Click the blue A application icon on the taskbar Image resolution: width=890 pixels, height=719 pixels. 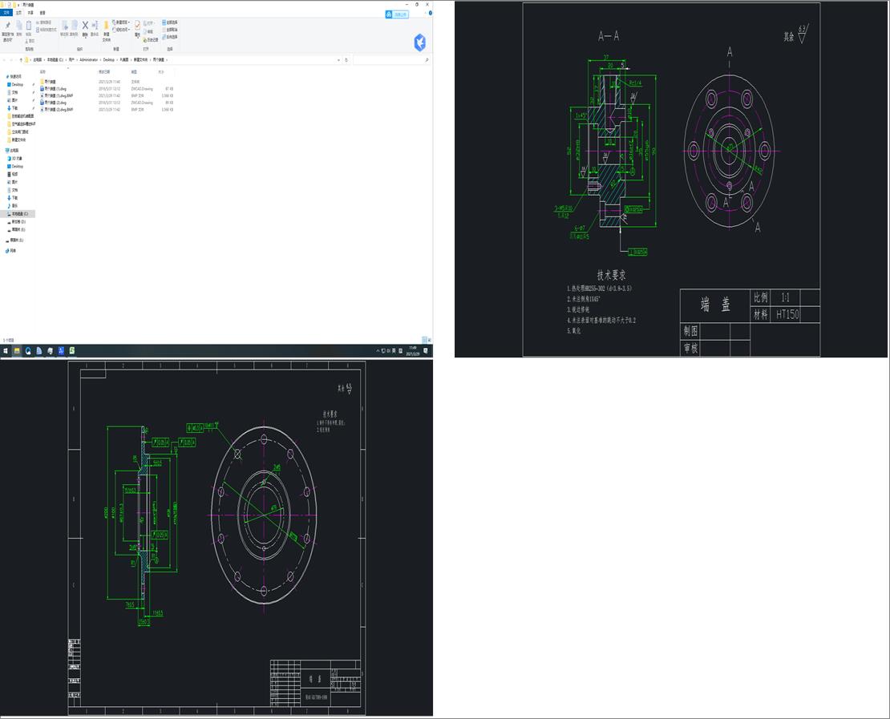pos(61,351)
